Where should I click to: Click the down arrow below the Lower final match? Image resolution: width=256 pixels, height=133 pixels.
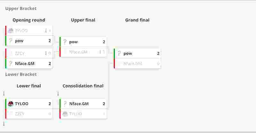(4, 123)
